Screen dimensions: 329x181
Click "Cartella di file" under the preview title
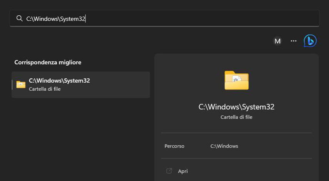[x=236, y=117]
